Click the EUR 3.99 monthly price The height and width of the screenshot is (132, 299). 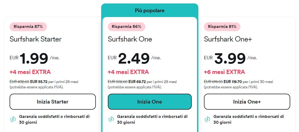pyautogui.click(x=230, y=58)
